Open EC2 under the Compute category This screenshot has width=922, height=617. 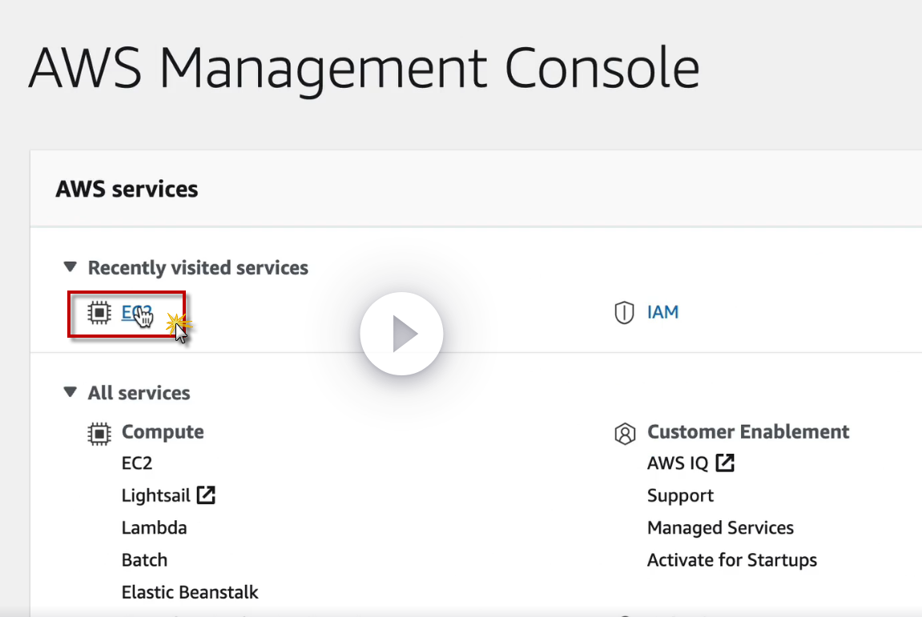(x=137, y=463)
